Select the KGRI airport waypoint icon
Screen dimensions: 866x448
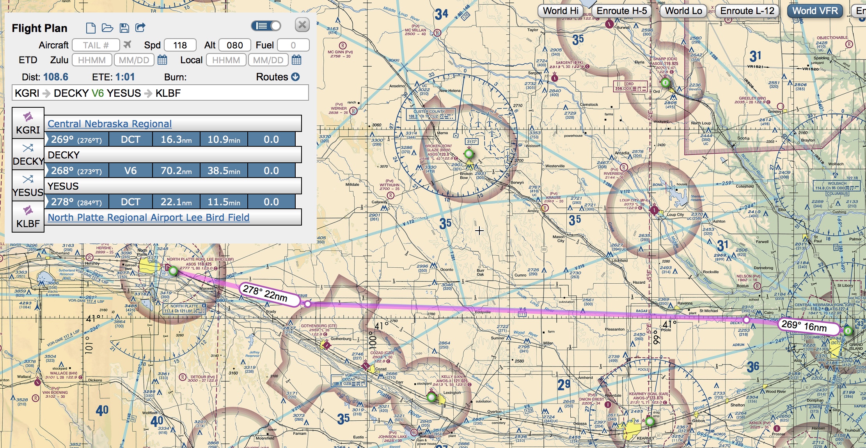tap(28, 123)
